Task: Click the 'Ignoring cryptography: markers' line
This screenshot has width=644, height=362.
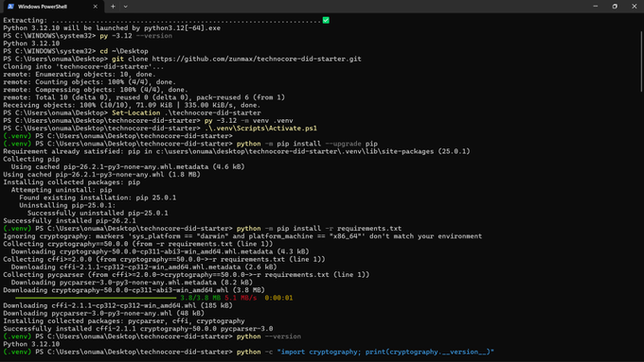Action: click(242, 236)
